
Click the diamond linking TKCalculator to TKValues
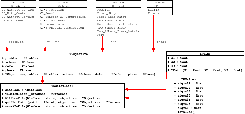pyautogui.click(x=127, y=98)
